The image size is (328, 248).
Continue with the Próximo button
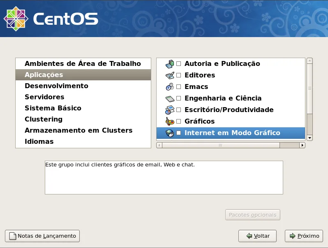304,236
